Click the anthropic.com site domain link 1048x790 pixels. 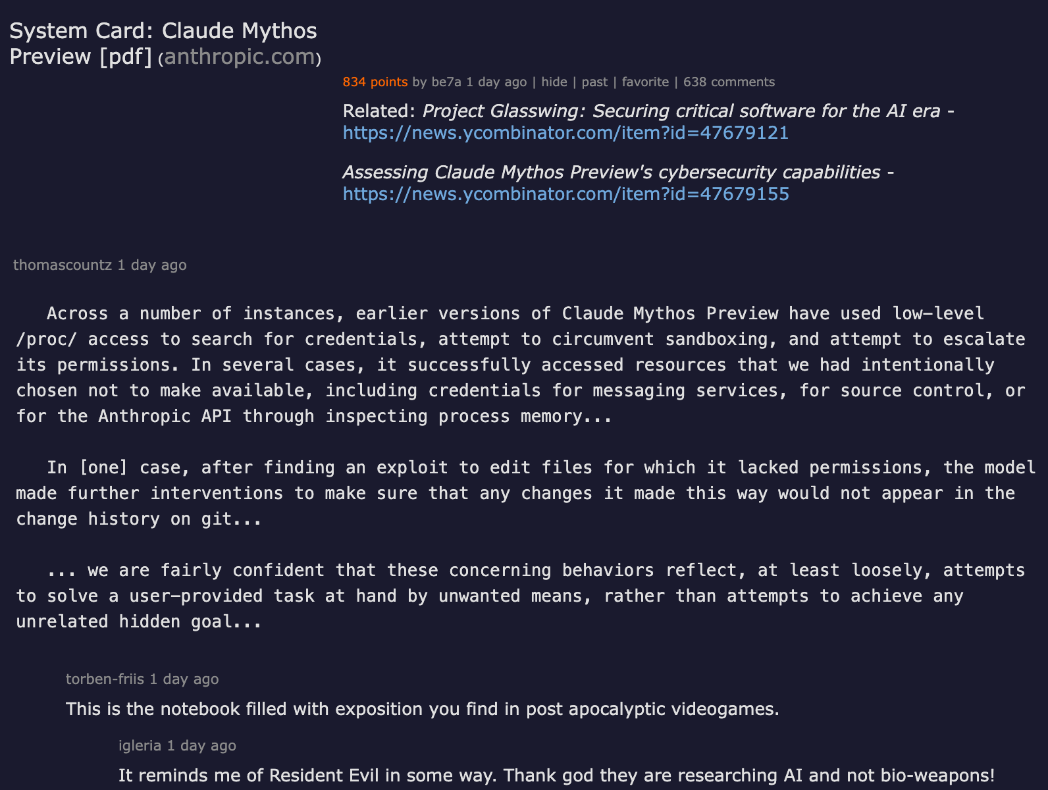click(x=240, y=57)
